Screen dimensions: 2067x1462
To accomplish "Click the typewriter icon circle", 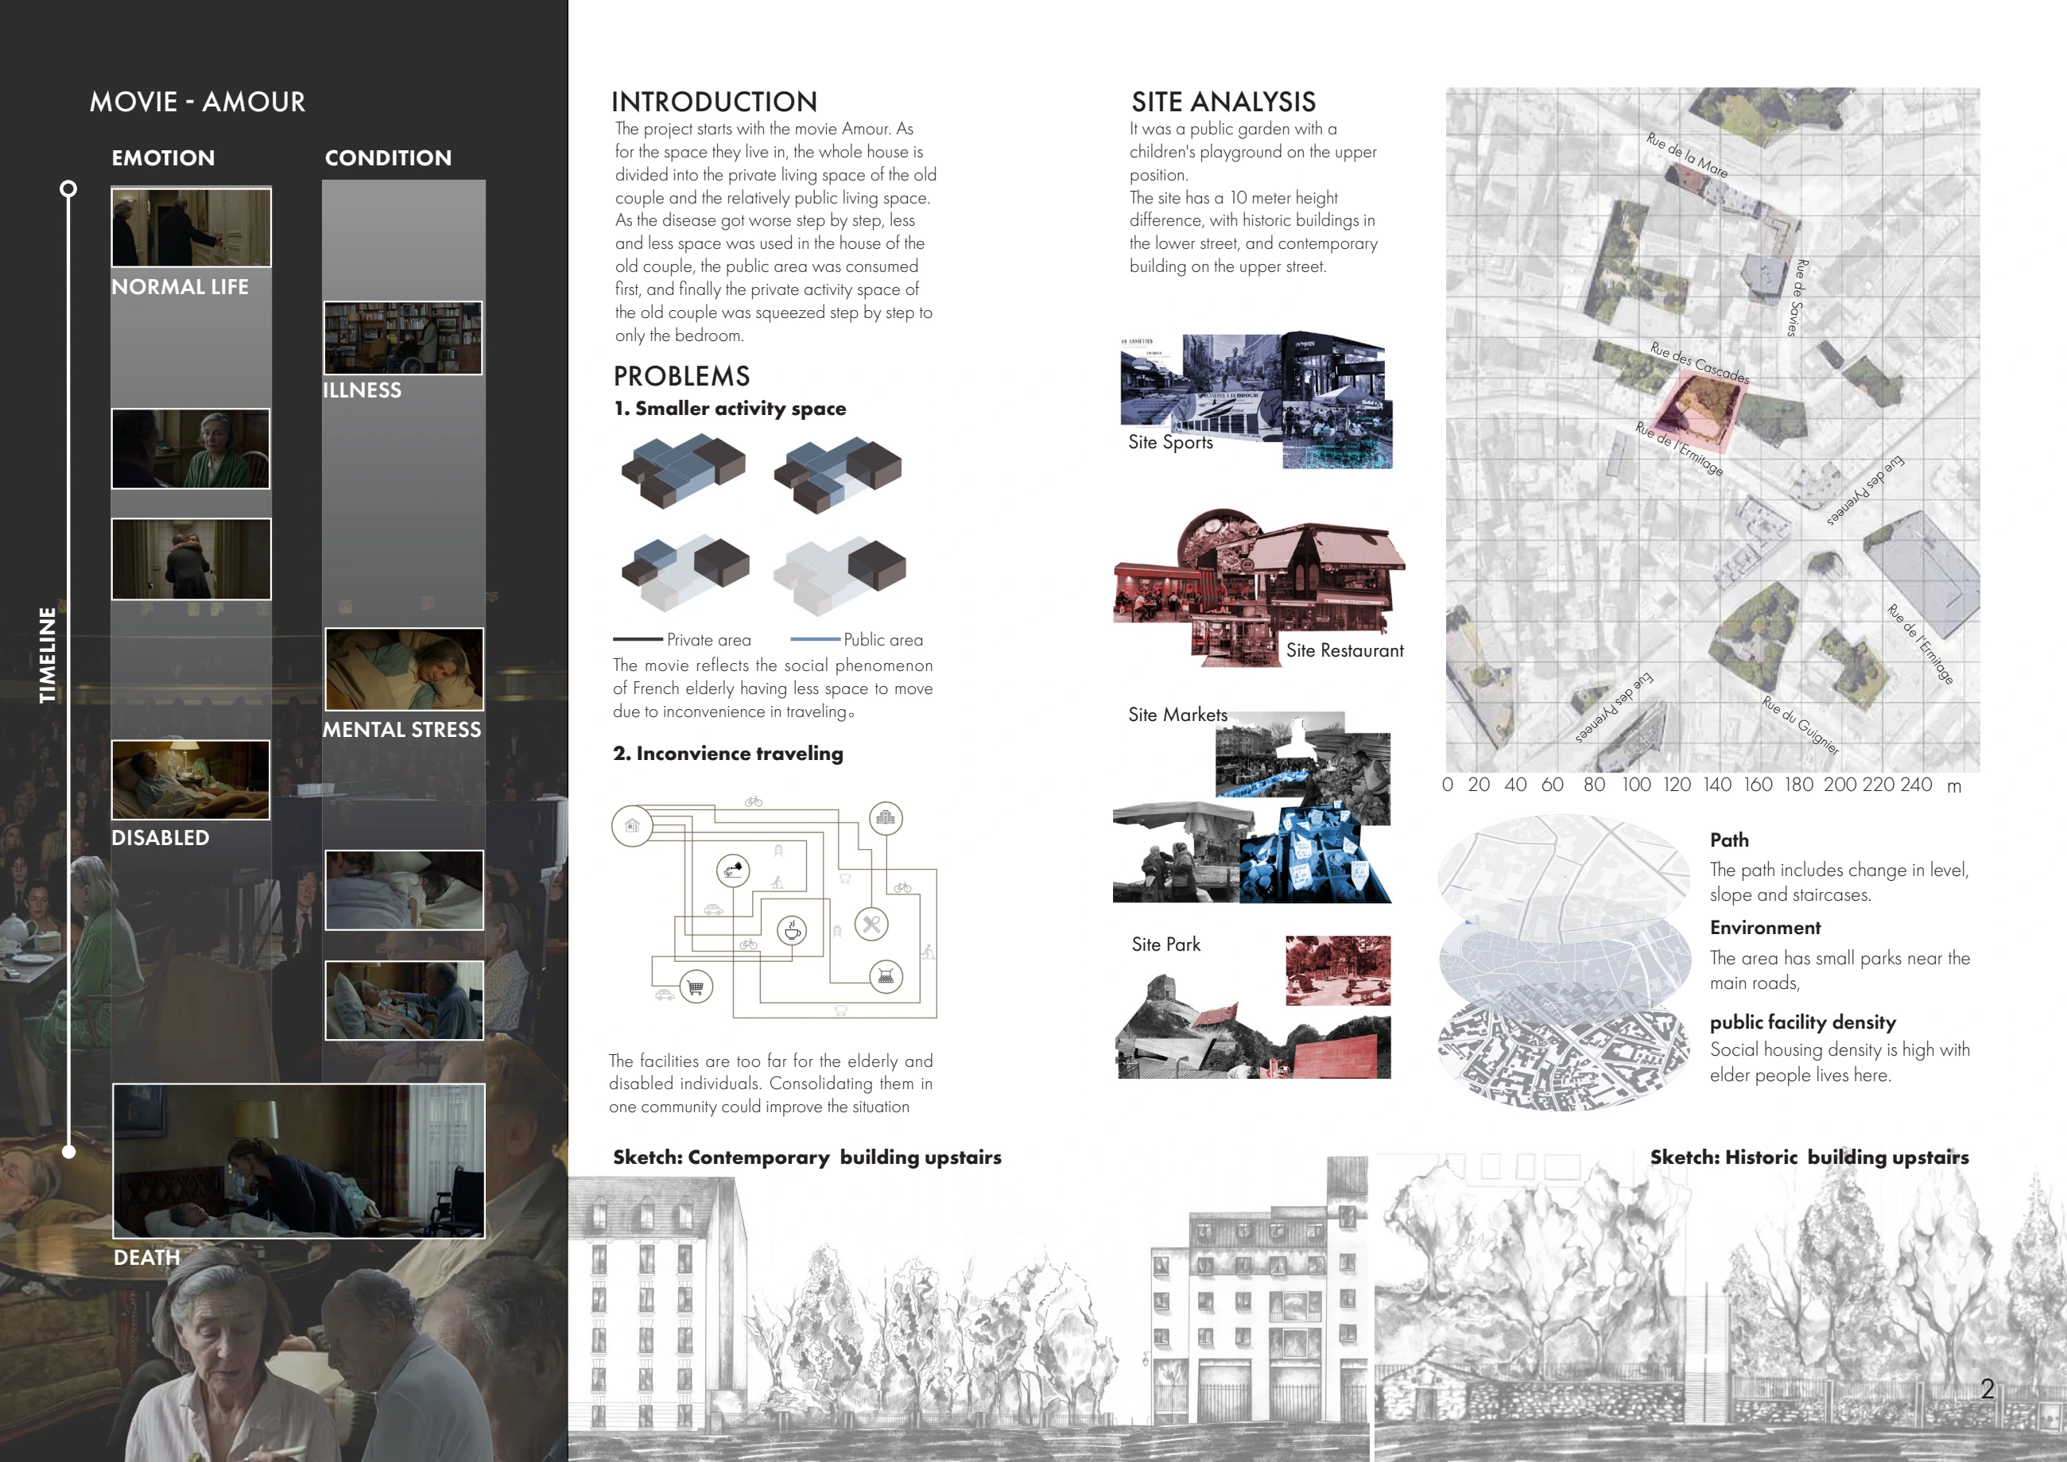I will pos(886,976).
